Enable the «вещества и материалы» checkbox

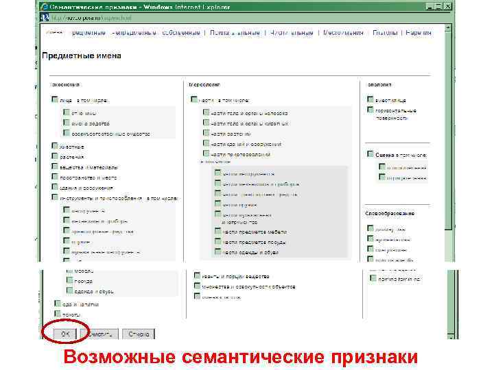pos(55,166)
